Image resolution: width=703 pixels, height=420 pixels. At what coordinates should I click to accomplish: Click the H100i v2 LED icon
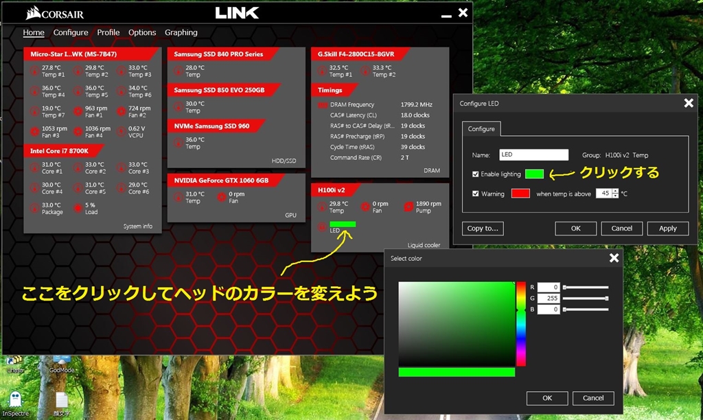pos(322,226)
